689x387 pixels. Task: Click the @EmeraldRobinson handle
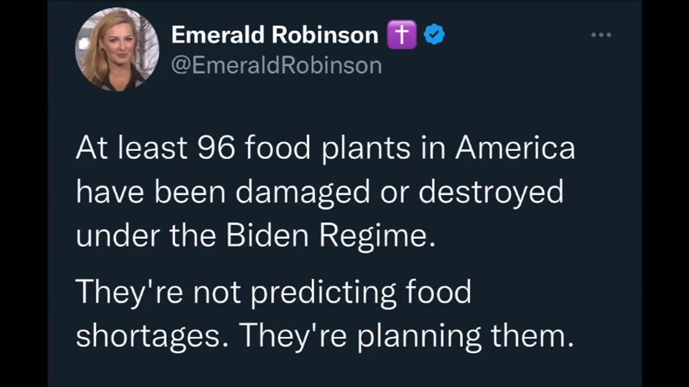(x=276, y=66)
